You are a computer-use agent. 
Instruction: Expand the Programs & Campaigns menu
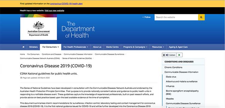point(135,47)
